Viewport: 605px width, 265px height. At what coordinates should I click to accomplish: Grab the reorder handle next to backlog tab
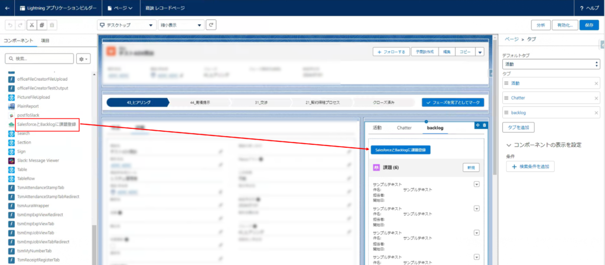[506, 112]
